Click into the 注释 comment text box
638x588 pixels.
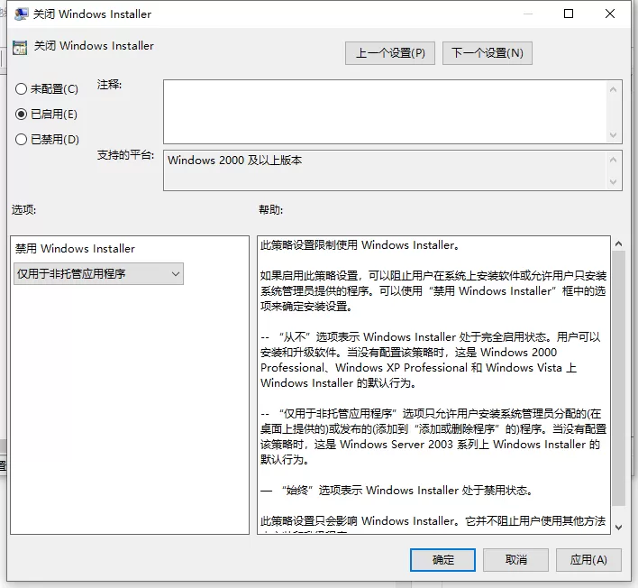pos(385,112)
